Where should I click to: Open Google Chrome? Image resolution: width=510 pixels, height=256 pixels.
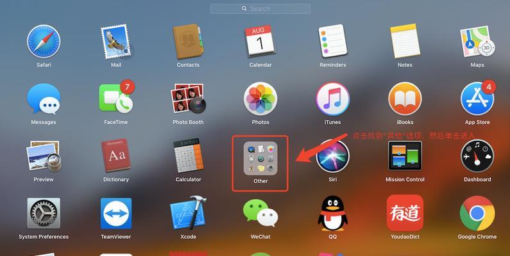click(477, 213)
